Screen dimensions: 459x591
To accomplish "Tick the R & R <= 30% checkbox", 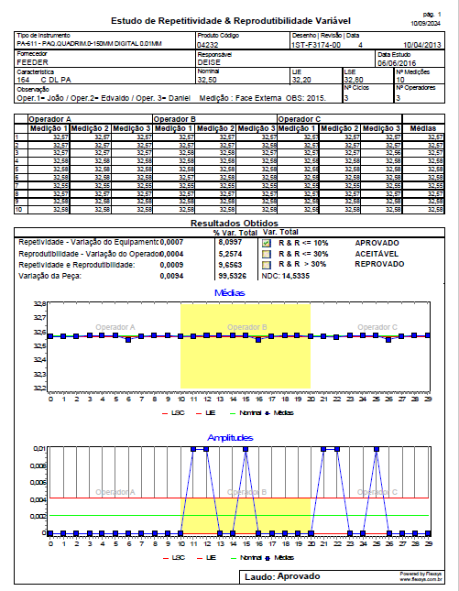I will (267, 254).
